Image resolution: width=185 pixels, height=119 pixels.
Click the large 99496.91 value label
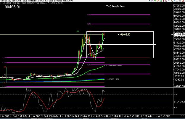click(13, 7)
